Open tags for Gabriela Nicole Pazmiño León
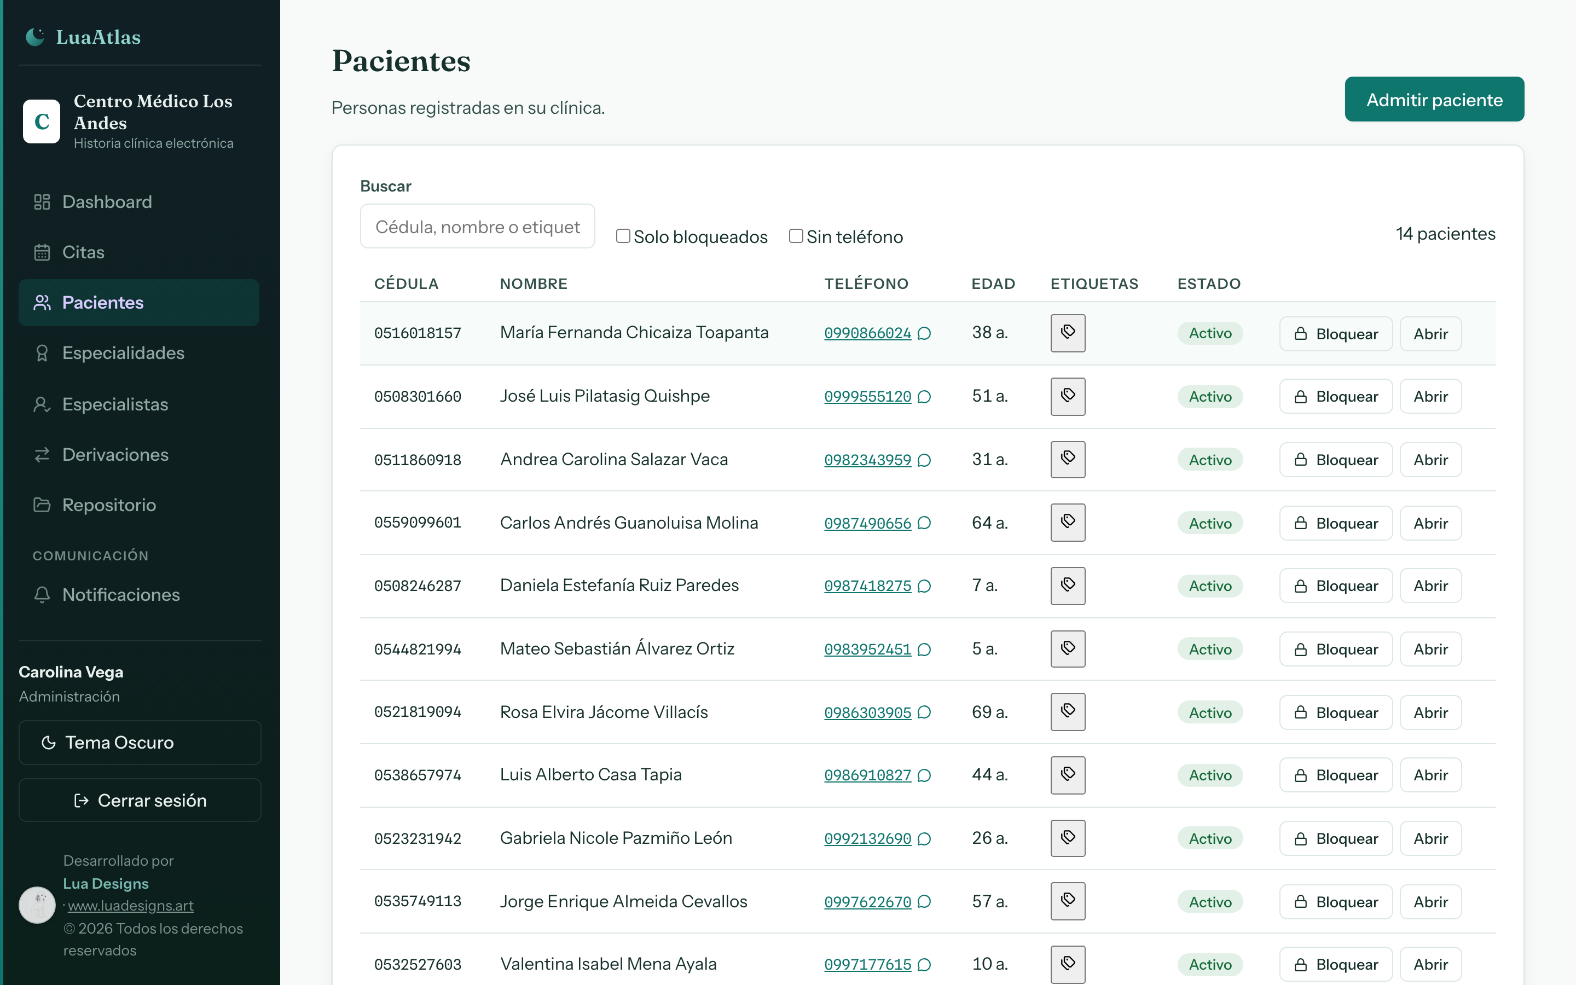 click(1068, 838)
